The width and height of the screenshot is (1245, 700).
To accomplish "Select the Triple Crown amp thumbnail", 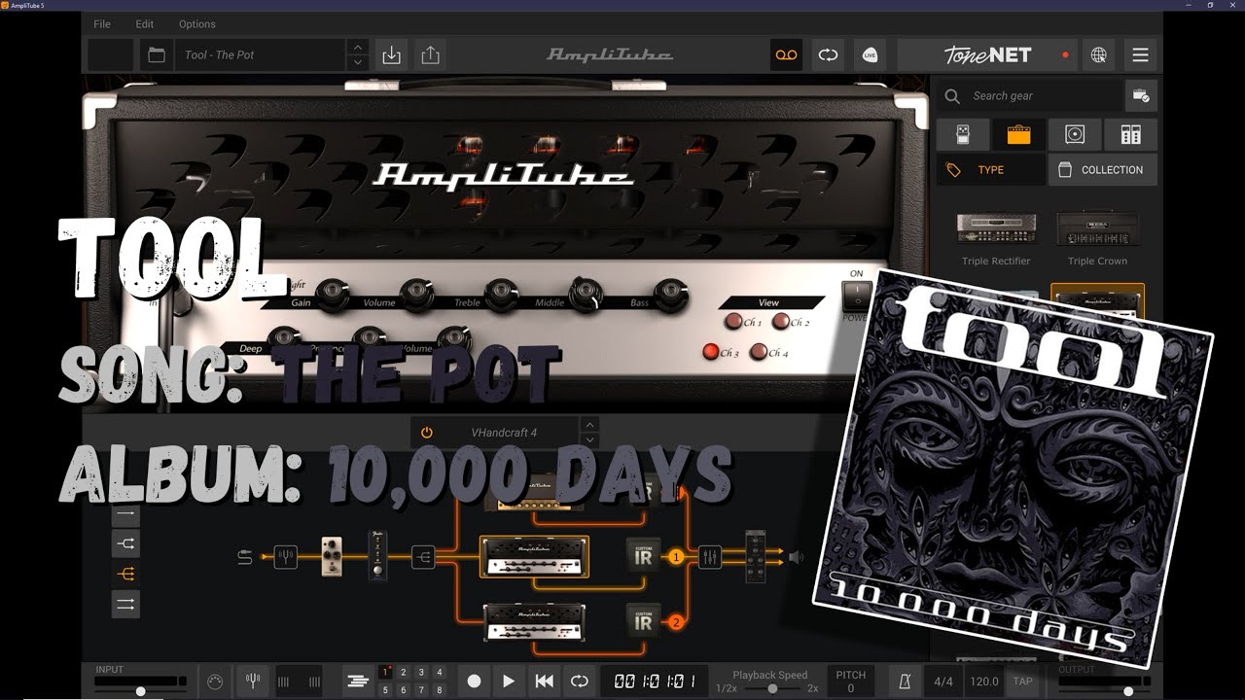I will point(1097,228).
